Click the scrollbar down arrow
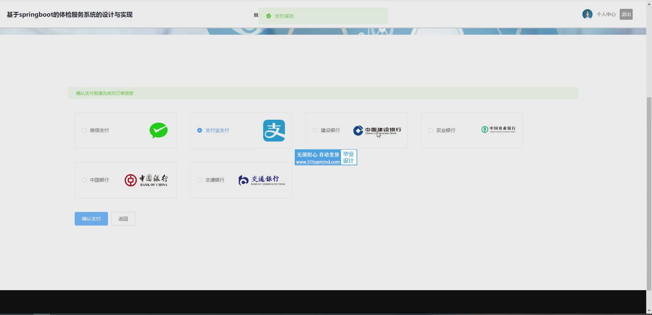652x315 pixels. (x=649, y=311)
